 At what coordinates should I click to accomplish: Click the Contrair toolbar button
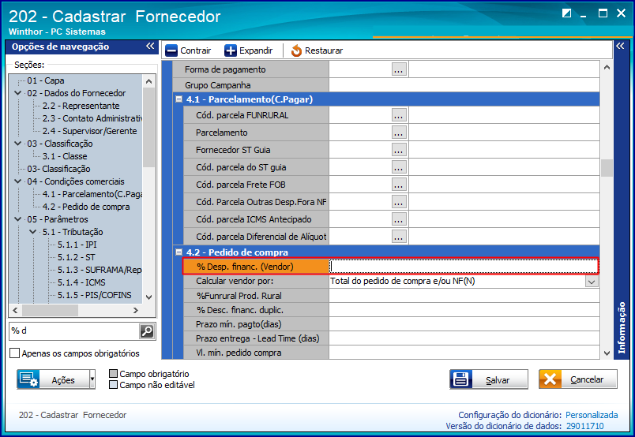click(188, 50)
